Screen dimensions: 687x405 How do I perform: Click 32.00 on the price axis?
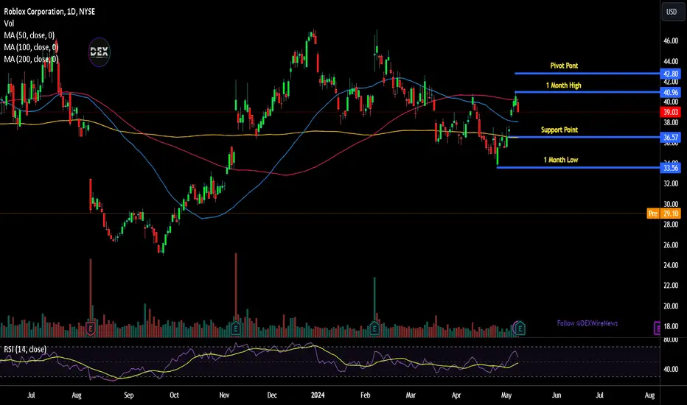point(671,184)
